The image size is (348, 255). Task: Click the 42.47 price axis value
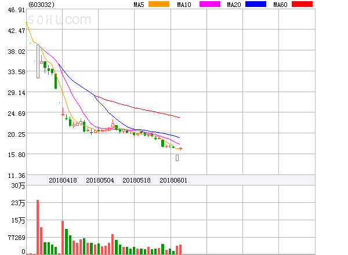(16, 31)
